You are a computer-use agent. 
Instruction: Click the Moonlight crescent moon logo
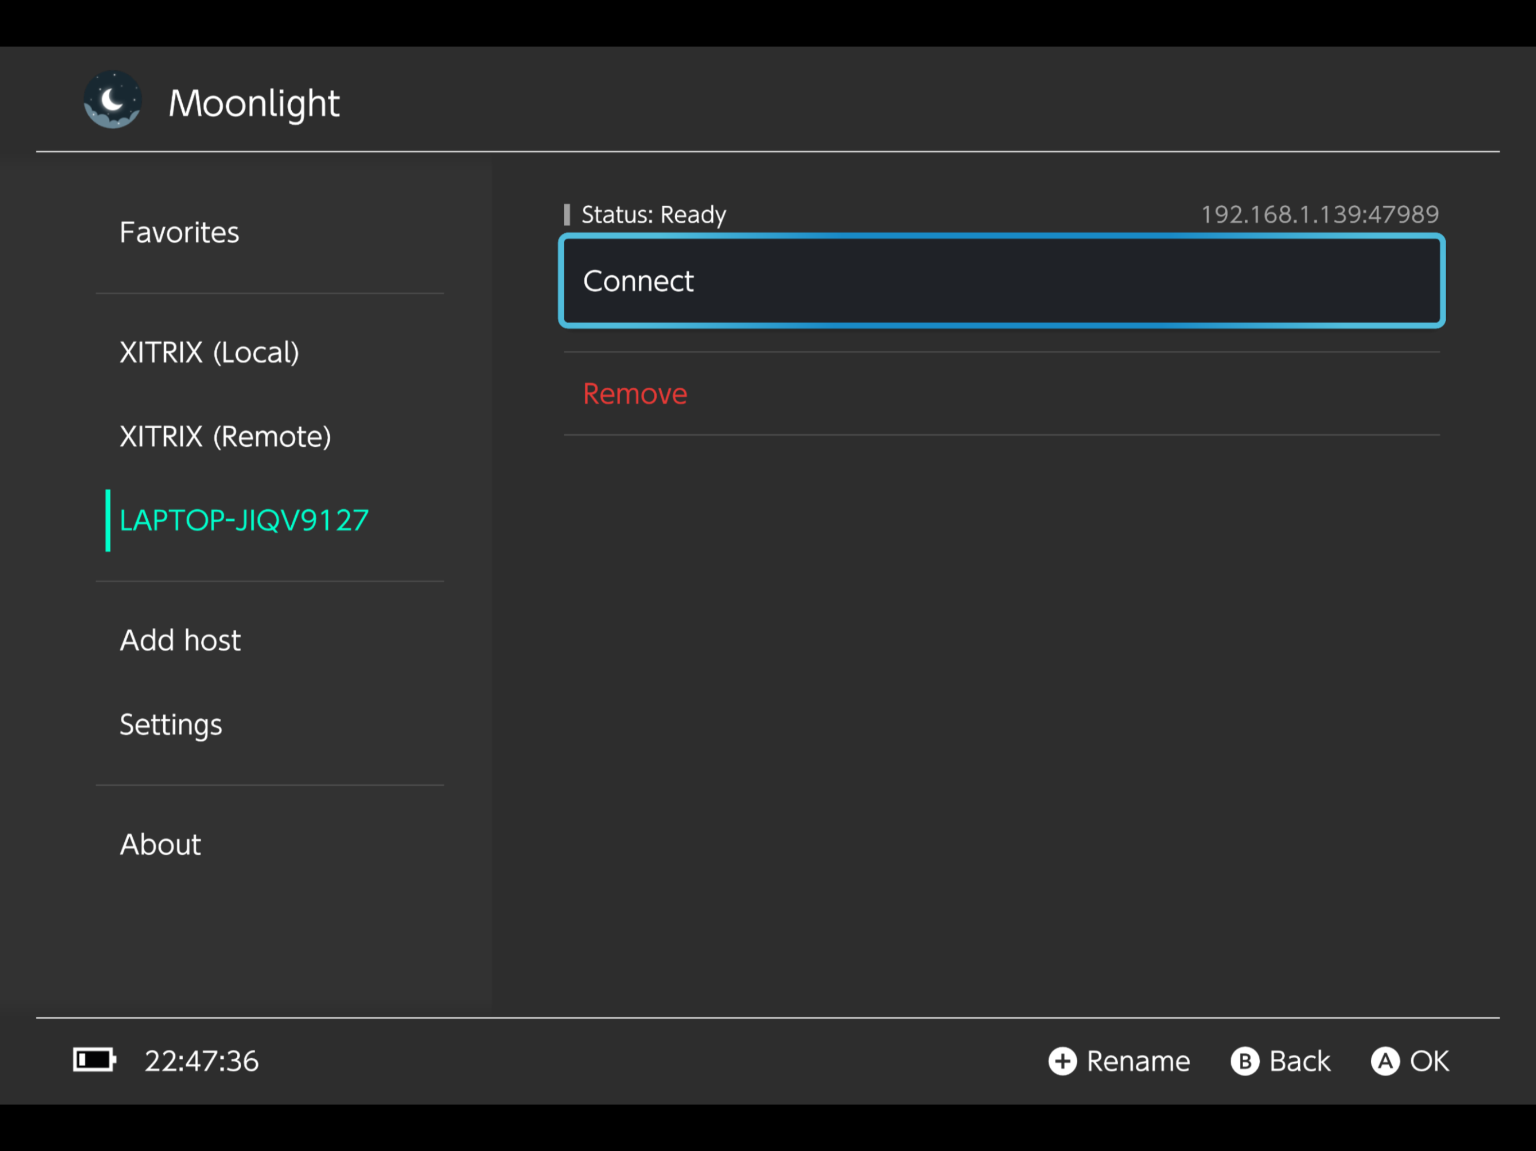point(112,100)
